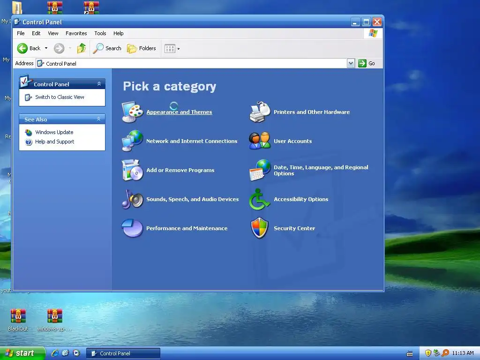Click the Windows Update icon in See Also
The image size is (480, 360).
coord(29,133)
